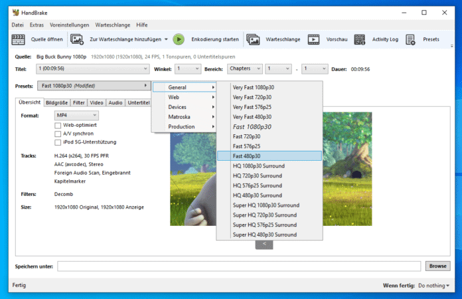Open the Format MP4 dropdown
Screen dimensions: 462x299
76,116
